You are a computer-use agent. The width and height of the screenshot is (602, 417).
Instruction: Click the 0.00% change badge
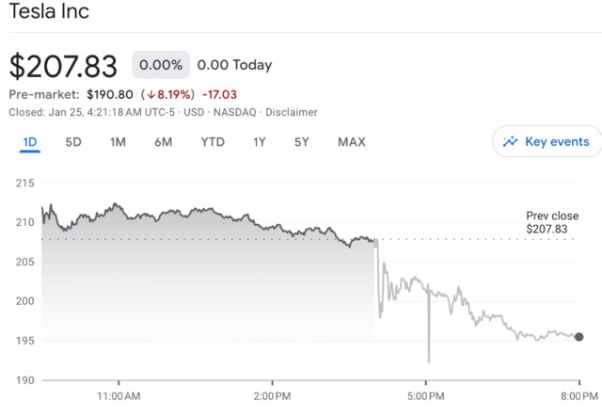click(x=161, y=65)
